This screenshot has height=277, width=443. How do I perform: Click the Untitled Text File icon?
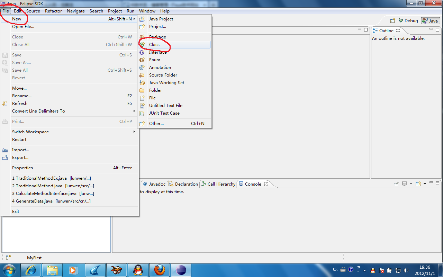point(142,106)
